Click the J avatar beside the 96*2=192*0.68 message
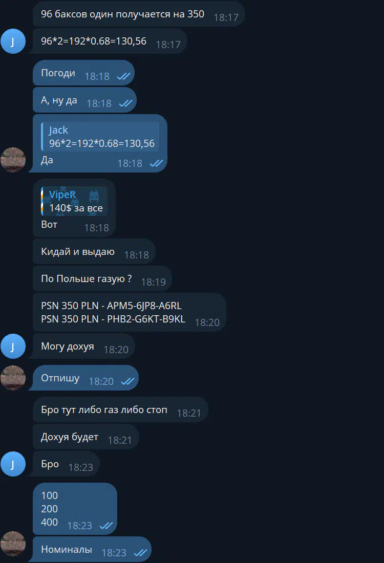 [x=13, y=41]
